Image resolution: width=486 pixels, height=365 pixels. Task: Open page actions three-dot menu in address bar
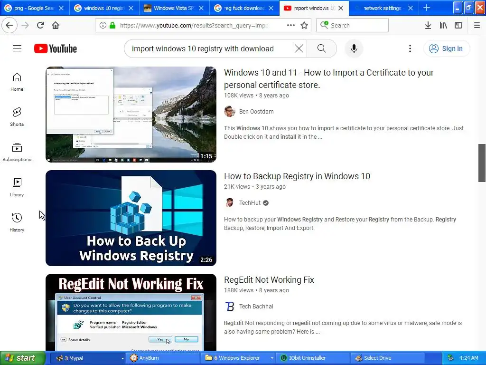coord(291,25)
